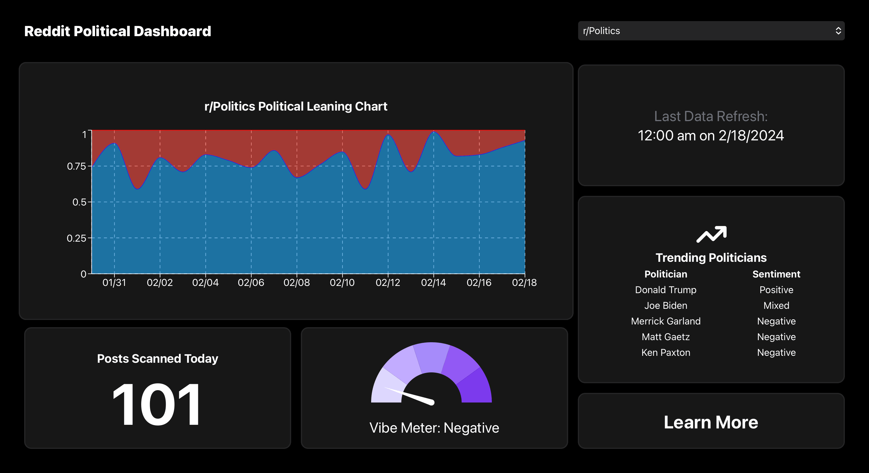Click the Sentiment column header

point(776,274)
